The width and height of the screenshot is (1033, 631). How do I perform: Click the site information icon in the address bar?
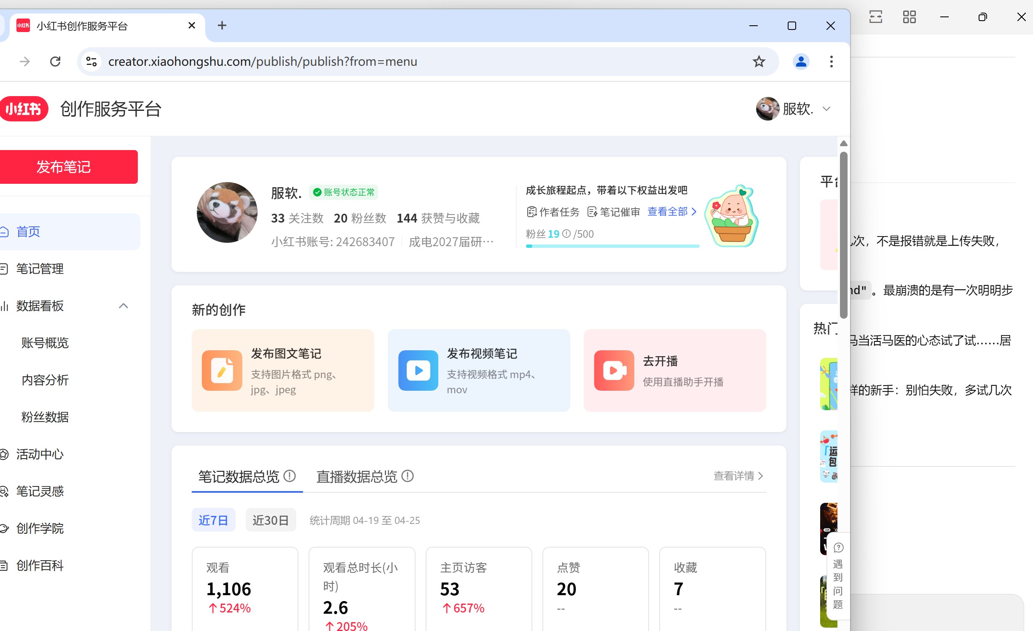point(91,62)
